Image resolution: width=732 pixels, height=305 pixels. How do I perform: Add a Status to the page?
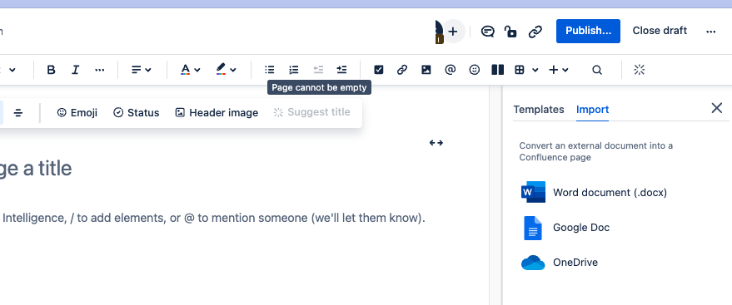[137, 113]
